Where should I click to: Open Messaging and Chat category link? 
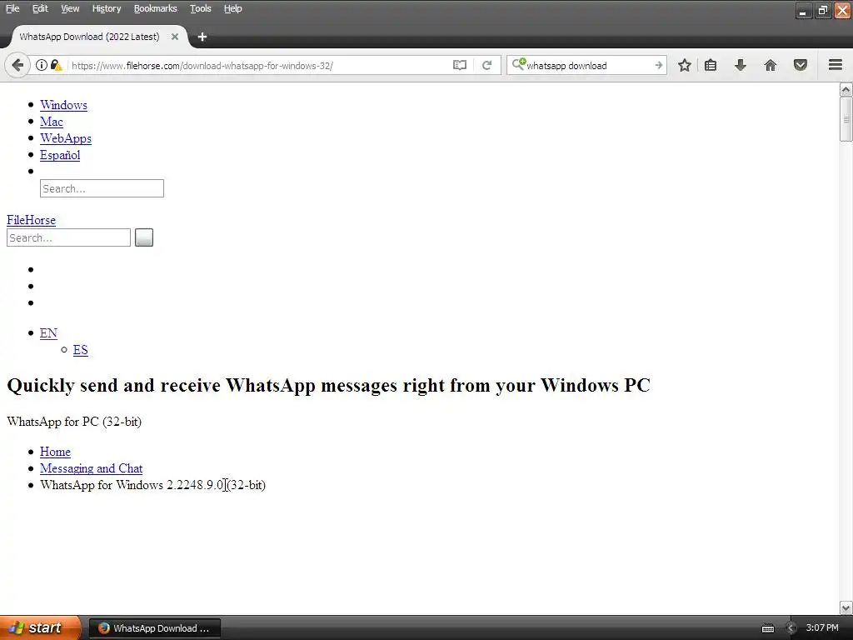tap(92, 468)
